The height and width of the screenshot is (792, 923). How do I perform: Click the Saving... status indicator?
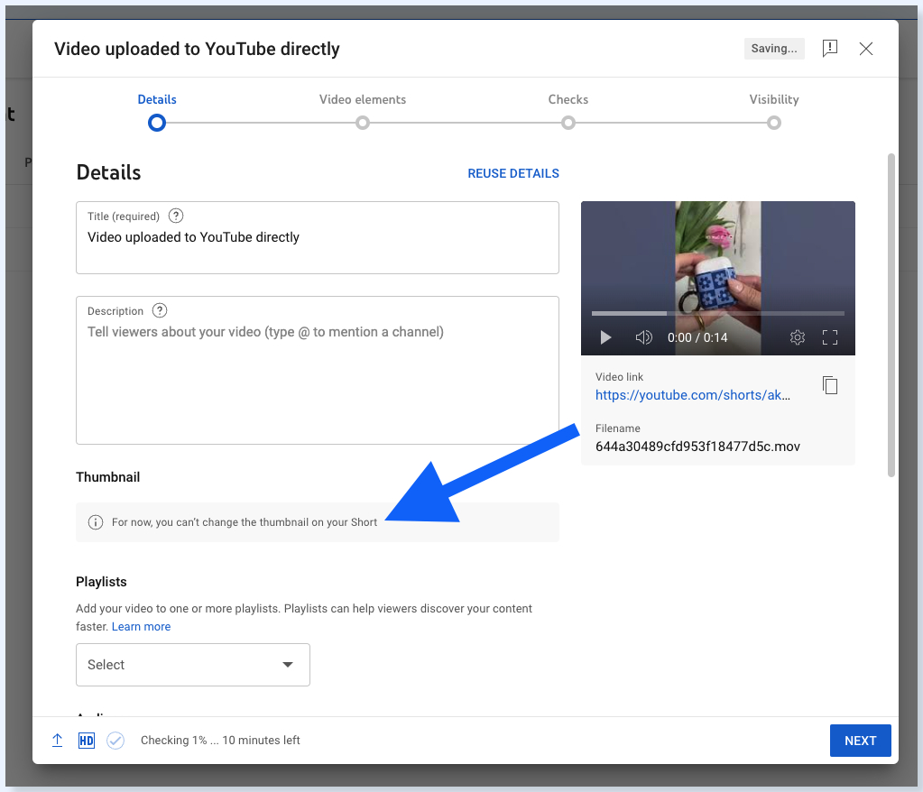coord(774,49)
